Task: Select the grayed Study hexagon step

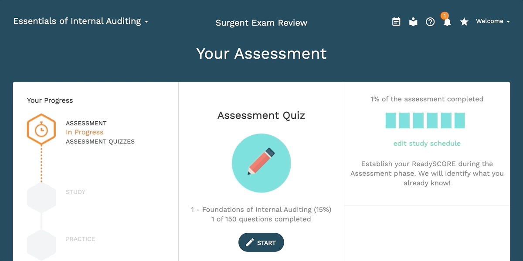Action: click(41, 197)
